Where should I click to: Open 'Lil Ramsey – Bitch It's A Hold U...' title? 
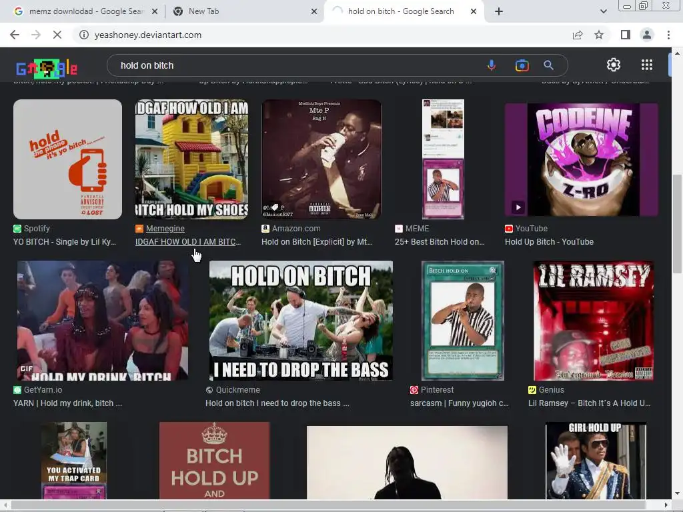(589, 403)
